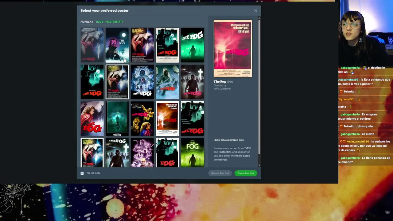
Task: Select the light blue ghoul with lanterns poster
Action: click(x=167, y=82)
